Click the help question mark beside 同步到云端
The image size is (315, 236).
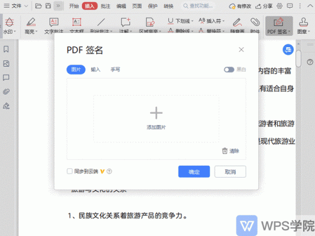109,172
